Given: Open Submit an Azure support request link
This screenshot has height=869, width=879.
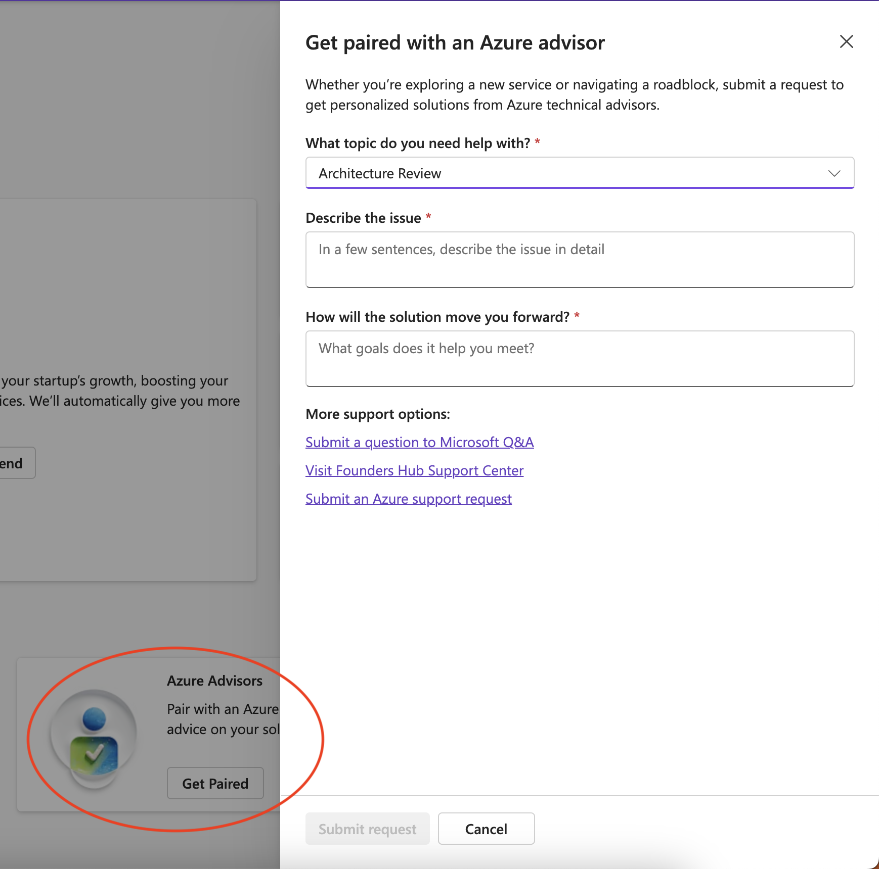Looking at the screenshot, I should [408, 499].
